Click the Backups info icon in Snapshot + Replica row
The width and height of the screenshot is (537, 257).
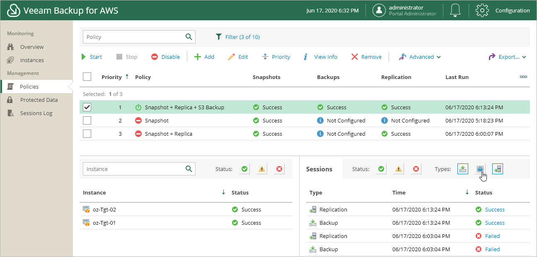(x=320, y=134)
